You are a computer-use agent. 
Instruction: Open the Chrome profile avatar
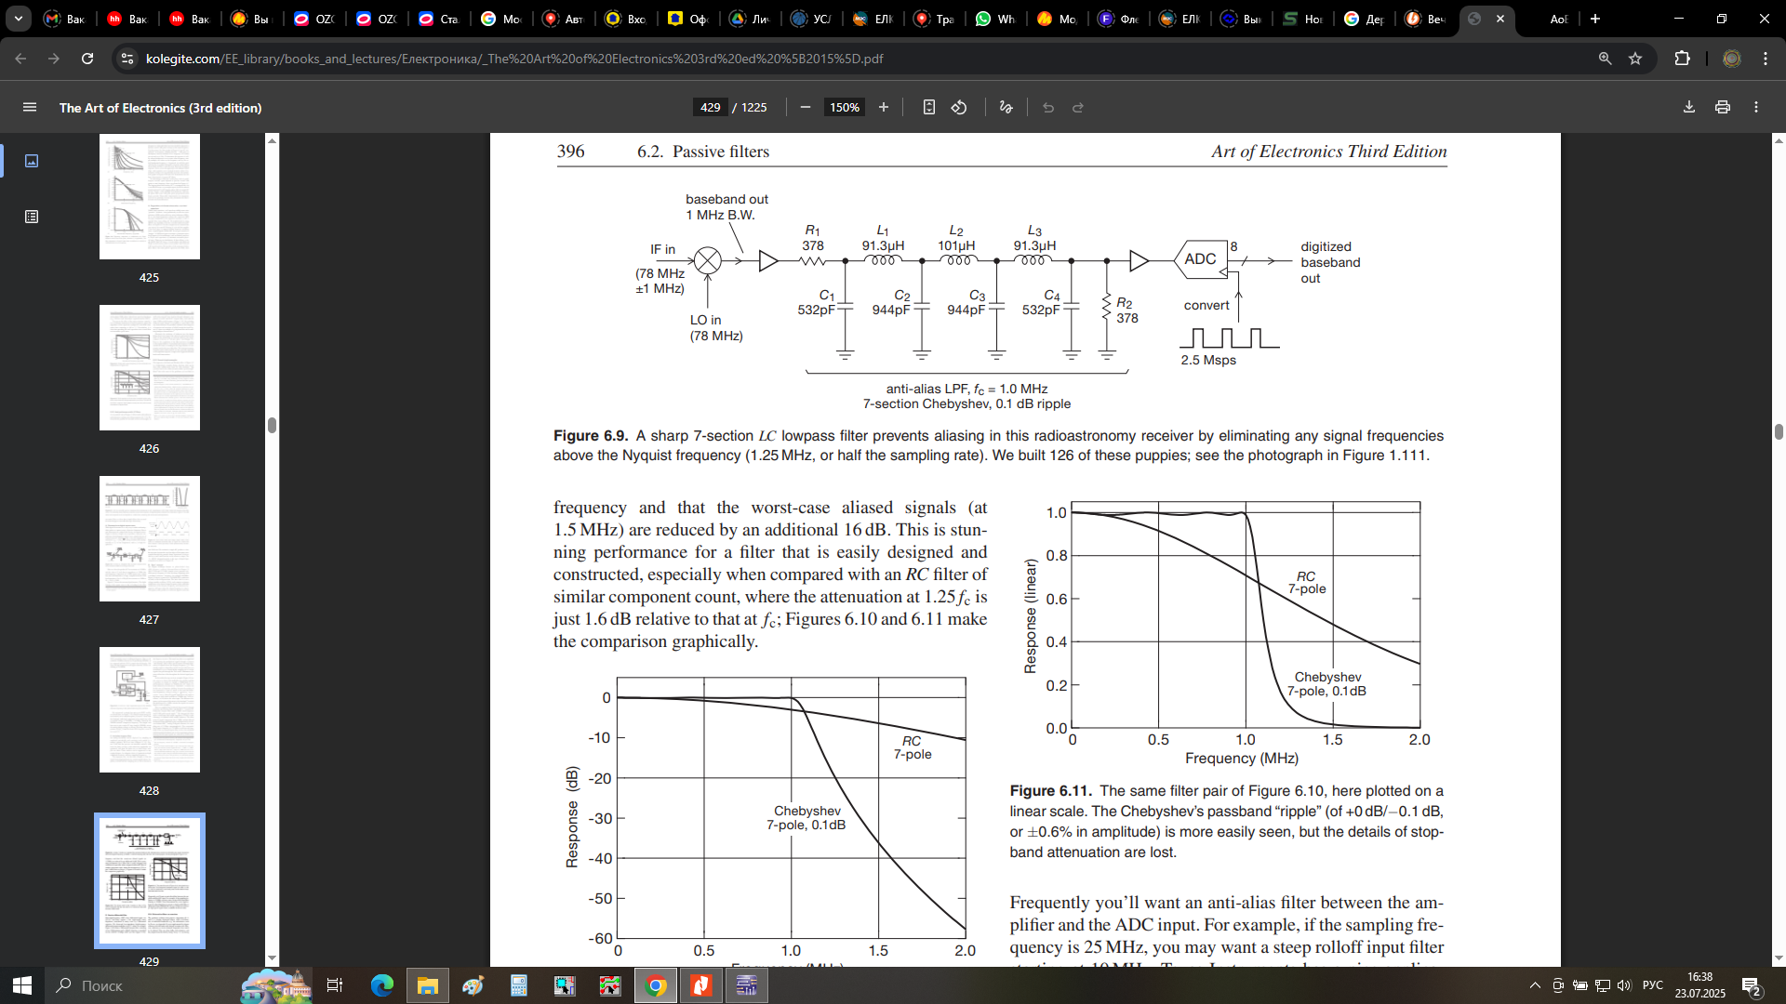pyautogui.click(x=1732, y=59)
